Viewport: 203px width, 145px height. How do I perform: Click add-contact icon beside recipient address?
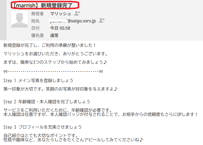101,20
